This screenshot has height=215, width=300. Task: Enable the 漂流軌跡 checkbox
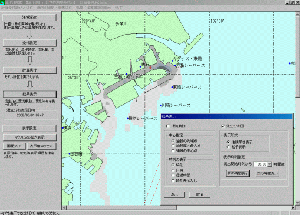click(168, 126)
